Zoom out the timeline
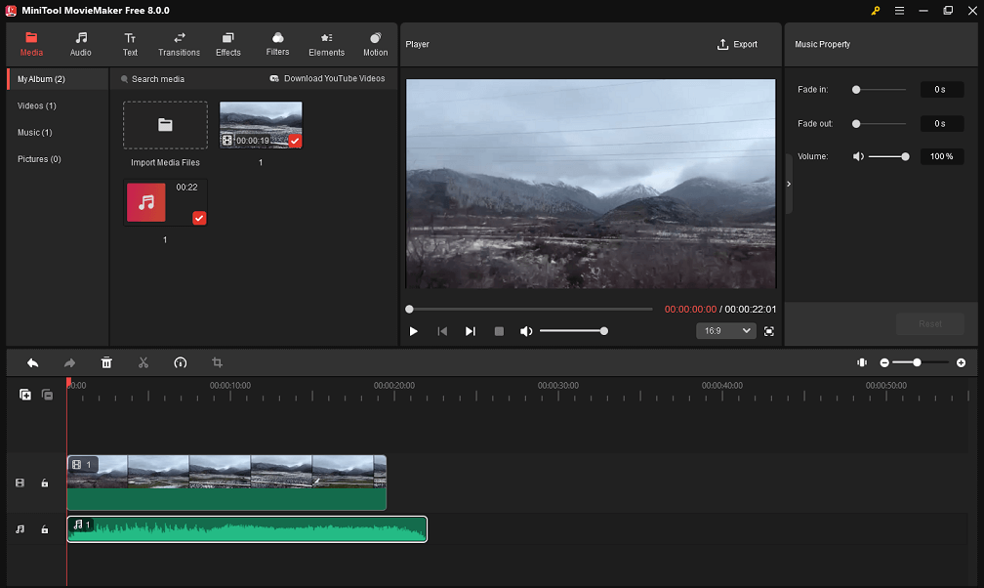 [x=884, y=363]
